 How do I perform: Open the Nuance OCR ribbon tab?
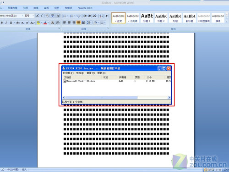click(85, 8)
